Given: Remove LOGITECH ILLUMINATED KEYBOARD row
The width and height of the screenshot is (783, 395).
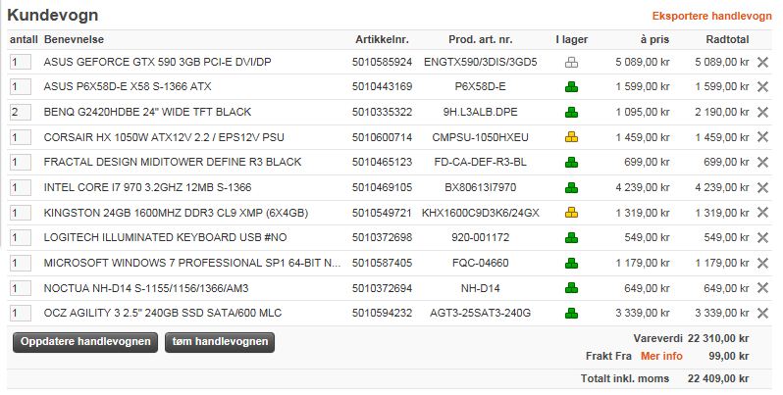Looking at the screenshot, I should point(762,238).
